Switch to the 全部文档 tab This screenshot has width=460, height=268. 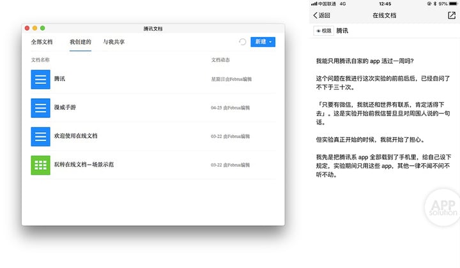pyautogui.click(x=42, y=42)
